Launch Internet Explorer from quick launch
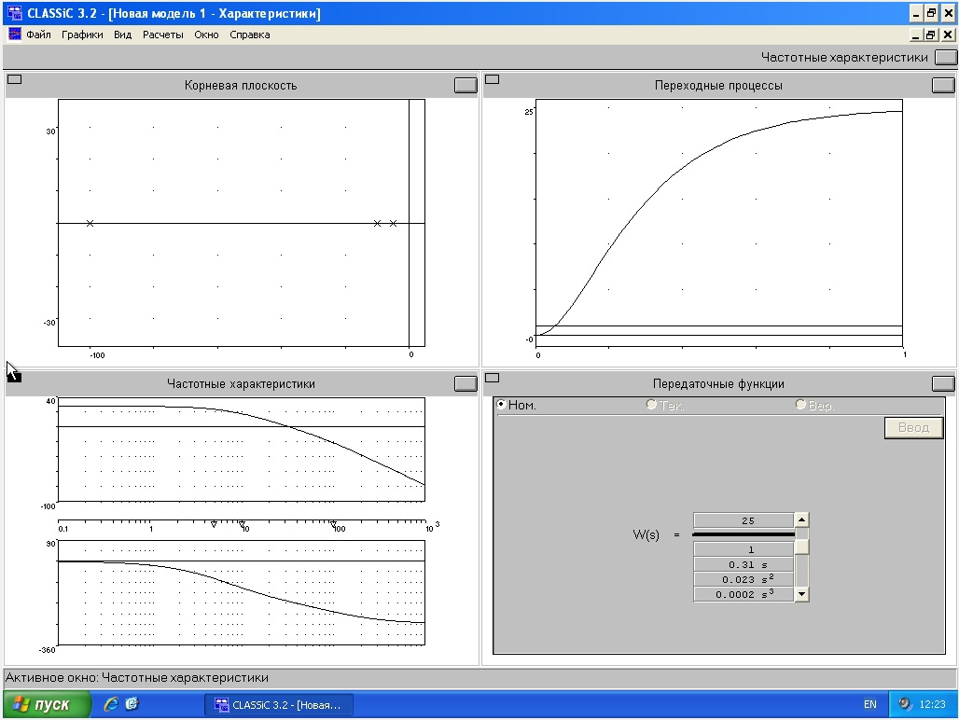 point(111,704)
